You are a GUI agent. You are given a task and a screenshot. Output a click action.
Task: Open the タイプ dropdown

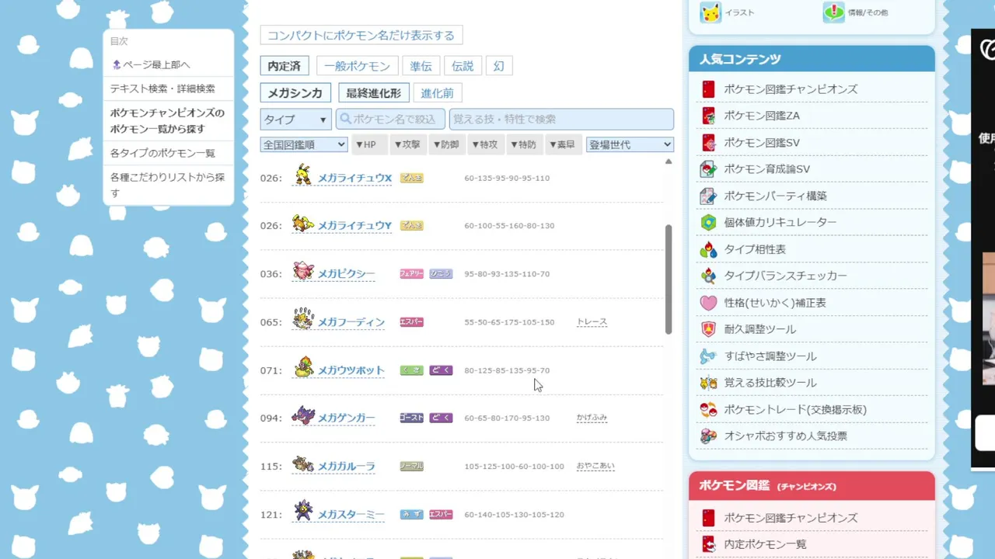296,120
